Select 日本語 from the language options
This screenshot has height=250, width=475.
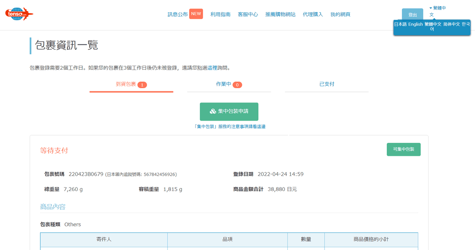400,24
